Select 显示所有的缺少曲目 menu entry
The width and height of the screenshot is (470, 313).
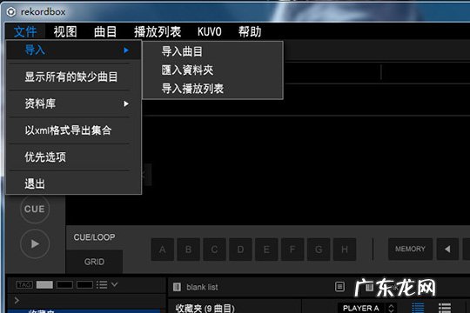(x=71, y=77)
